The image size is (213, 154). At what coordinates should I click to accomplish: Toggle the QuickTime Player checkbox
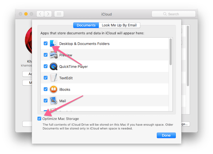(x=46, y=66)
